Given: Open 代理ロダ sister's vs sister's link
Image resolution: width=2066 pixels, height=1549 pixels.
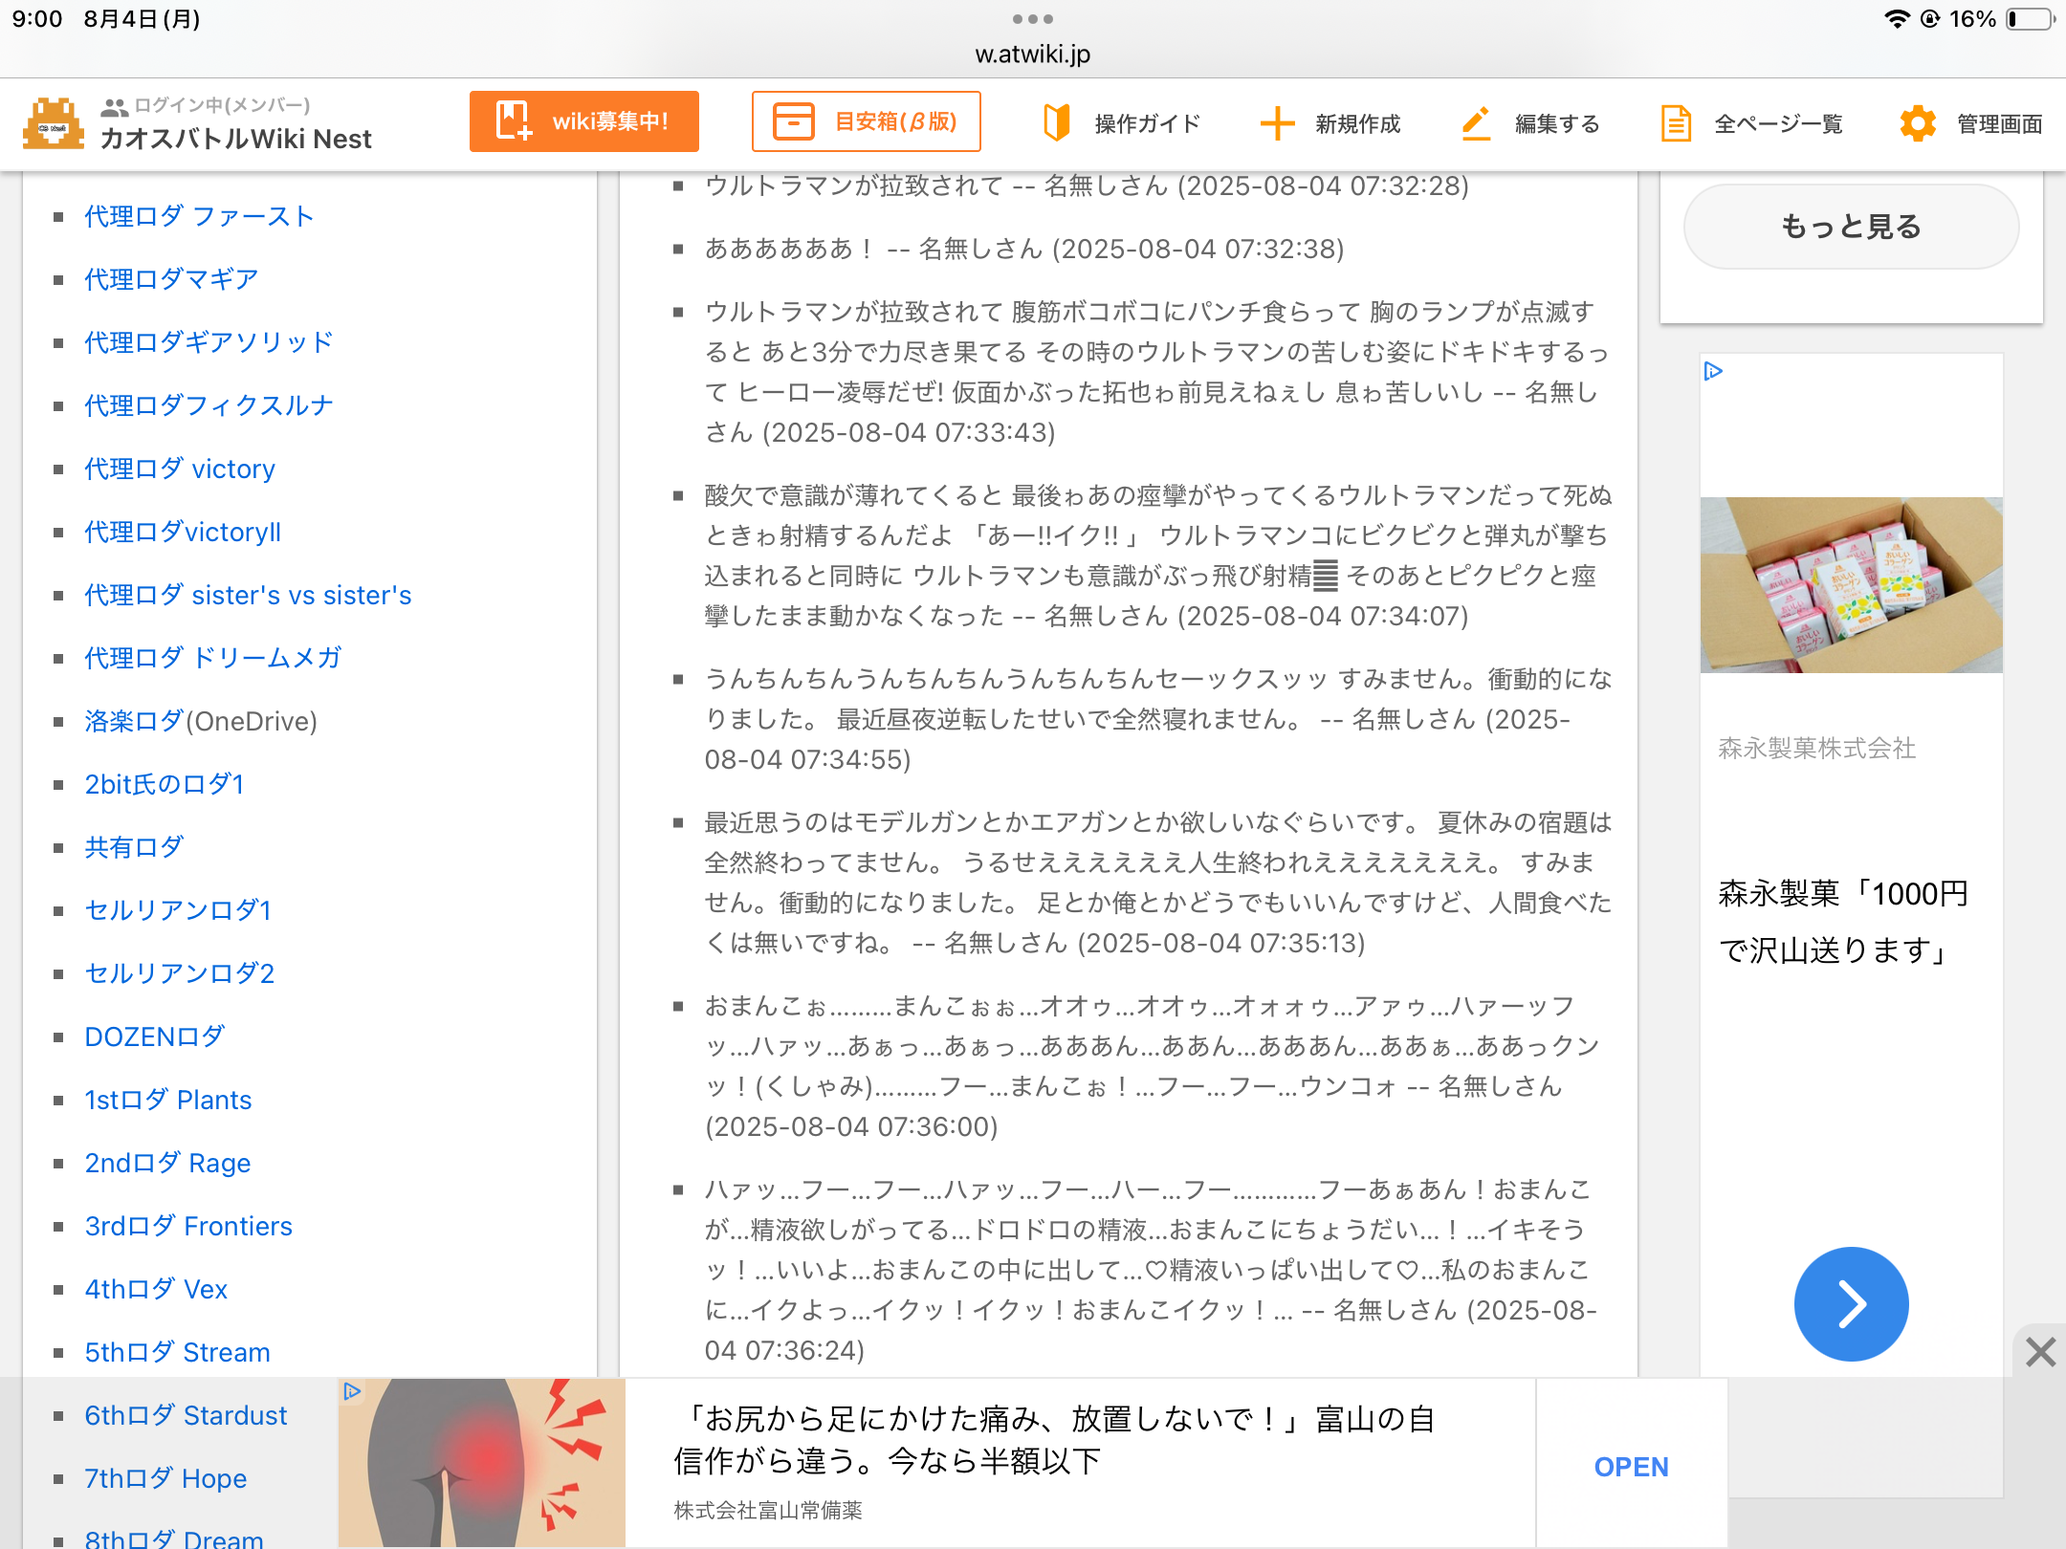Looking at the screenshot, I should coord(248,595).
